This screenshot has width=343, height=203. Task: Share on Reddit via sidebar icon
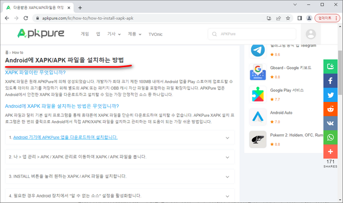click(x=330, y=109)
